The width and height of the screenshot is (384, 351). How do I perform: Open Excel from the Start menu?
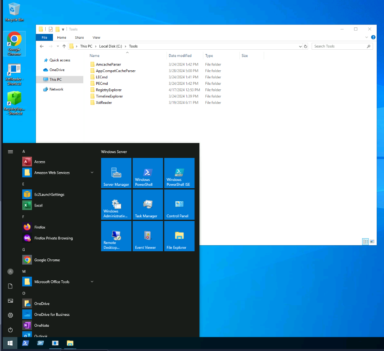pyautogui.click(x=38, y=206)
